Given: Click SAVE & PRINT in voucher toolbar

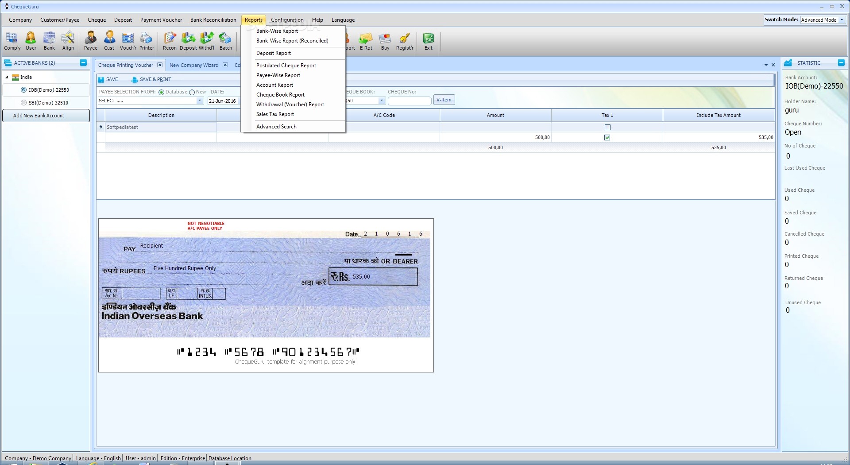Looking at the screenshot, I should pyautogui.click(x=151, y=79).
